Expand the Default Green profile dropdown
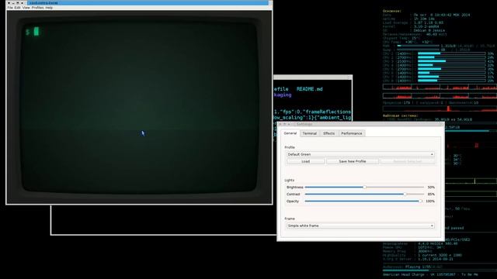Screen dimensions: 497x279 pos(360,154)
